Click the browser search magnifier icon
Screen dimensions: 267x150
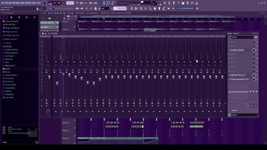[x=37, y=142]
